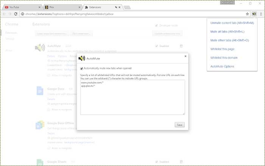This screenshot has height=166, width=265.
Task: Toggle Google Sheets Enabled checkbox
Action: [x=156, y=162]
